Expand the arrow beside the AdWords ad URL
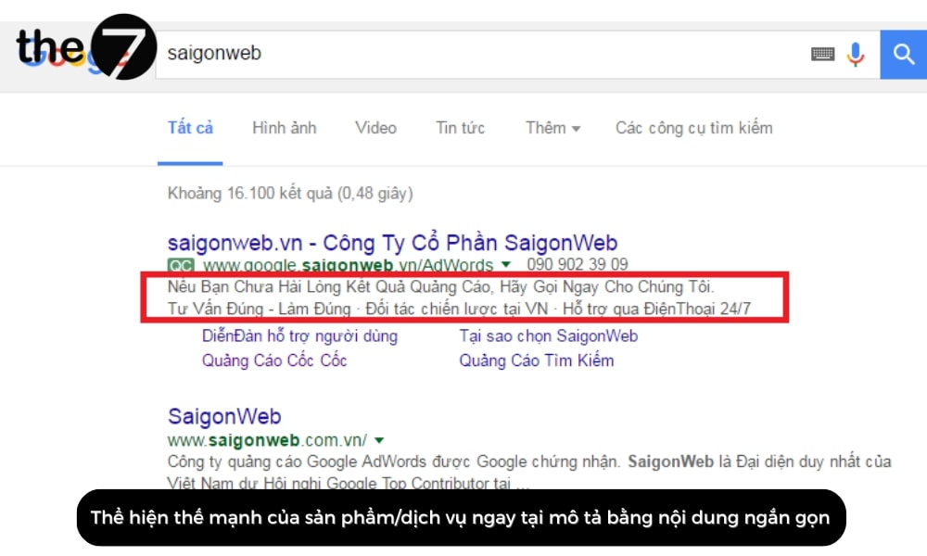Screen dimensions: 927x556 [x=506, y=265]
